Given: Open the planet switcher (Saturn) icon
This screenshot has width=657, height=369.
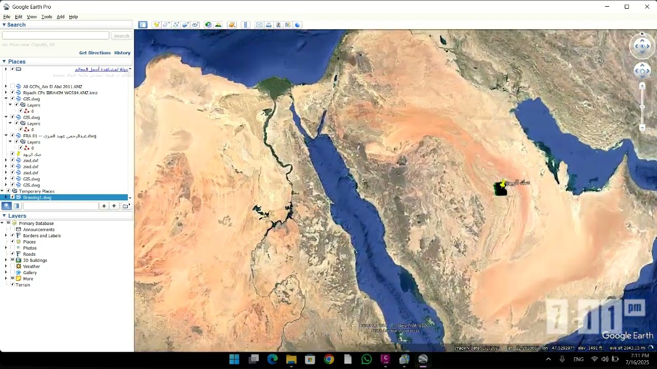Looking at the screenshot, I should (x=231, y=25).
